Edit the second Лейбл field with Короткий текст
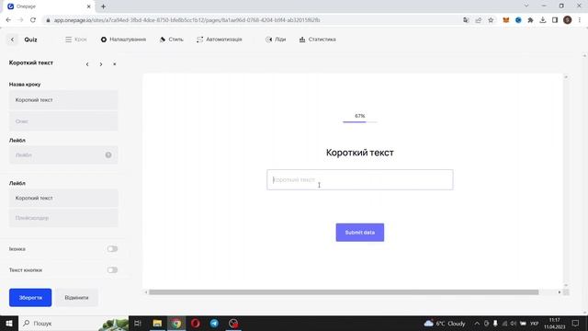Screen dimensions: 588x331 tap(63, 198)
